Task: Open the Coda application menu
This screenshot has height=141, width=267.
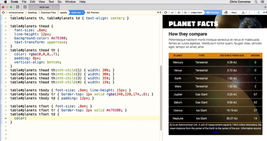Action: click(x=14, y=2)
